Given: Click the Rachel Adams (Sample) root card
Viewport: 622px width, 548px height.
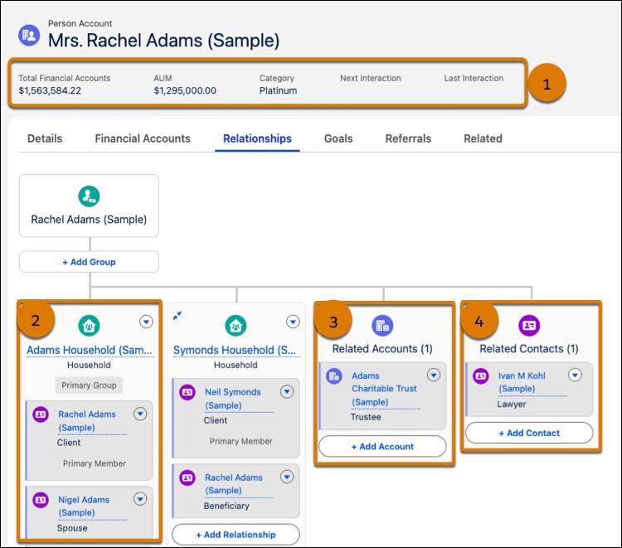Looking at the screenshot, I should pyautogui.click(x=89, y=206).
